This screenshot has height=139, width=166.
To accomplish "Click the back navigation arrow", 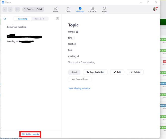I will point(5,9).
